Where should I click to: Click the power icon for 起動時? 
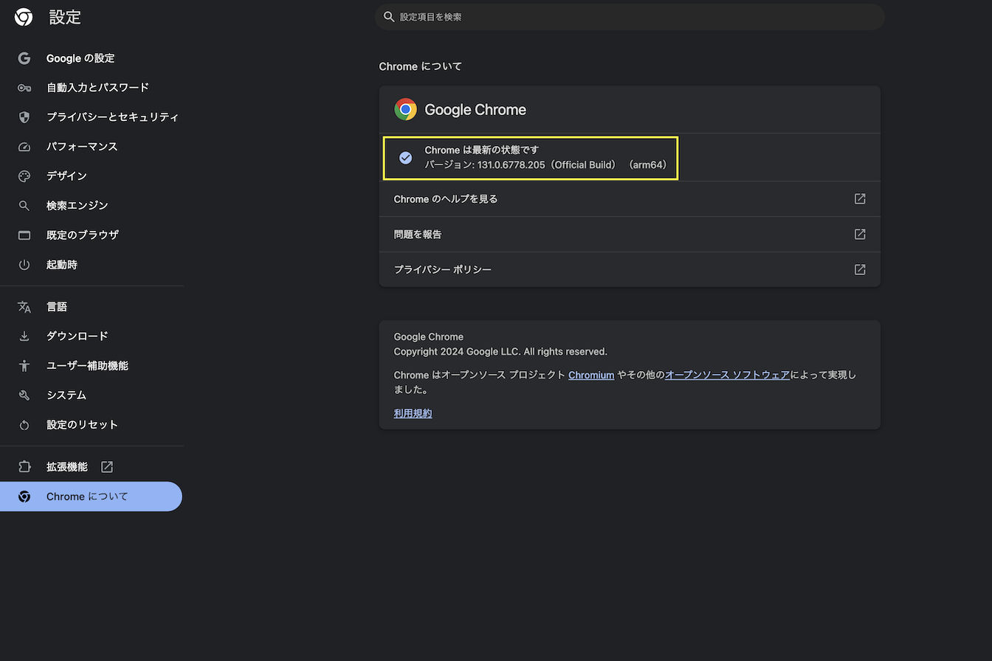24,265
